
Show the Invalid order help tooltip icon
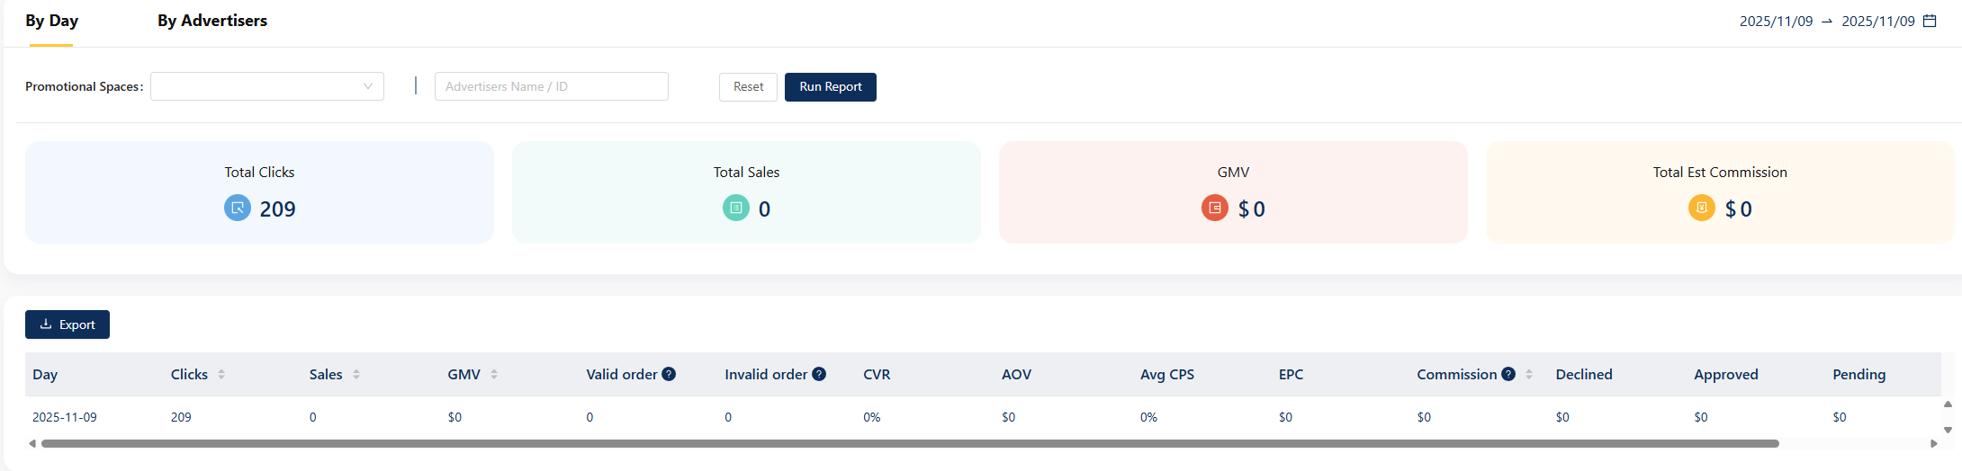point(819,374)
